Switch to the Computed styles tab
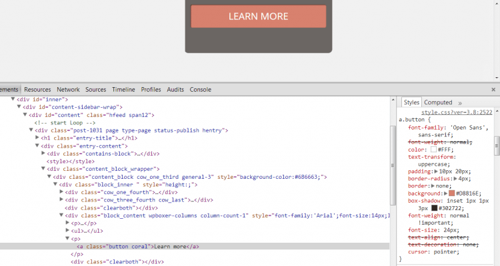This screenshot has height=266, width=500. (x=438, y=102)
